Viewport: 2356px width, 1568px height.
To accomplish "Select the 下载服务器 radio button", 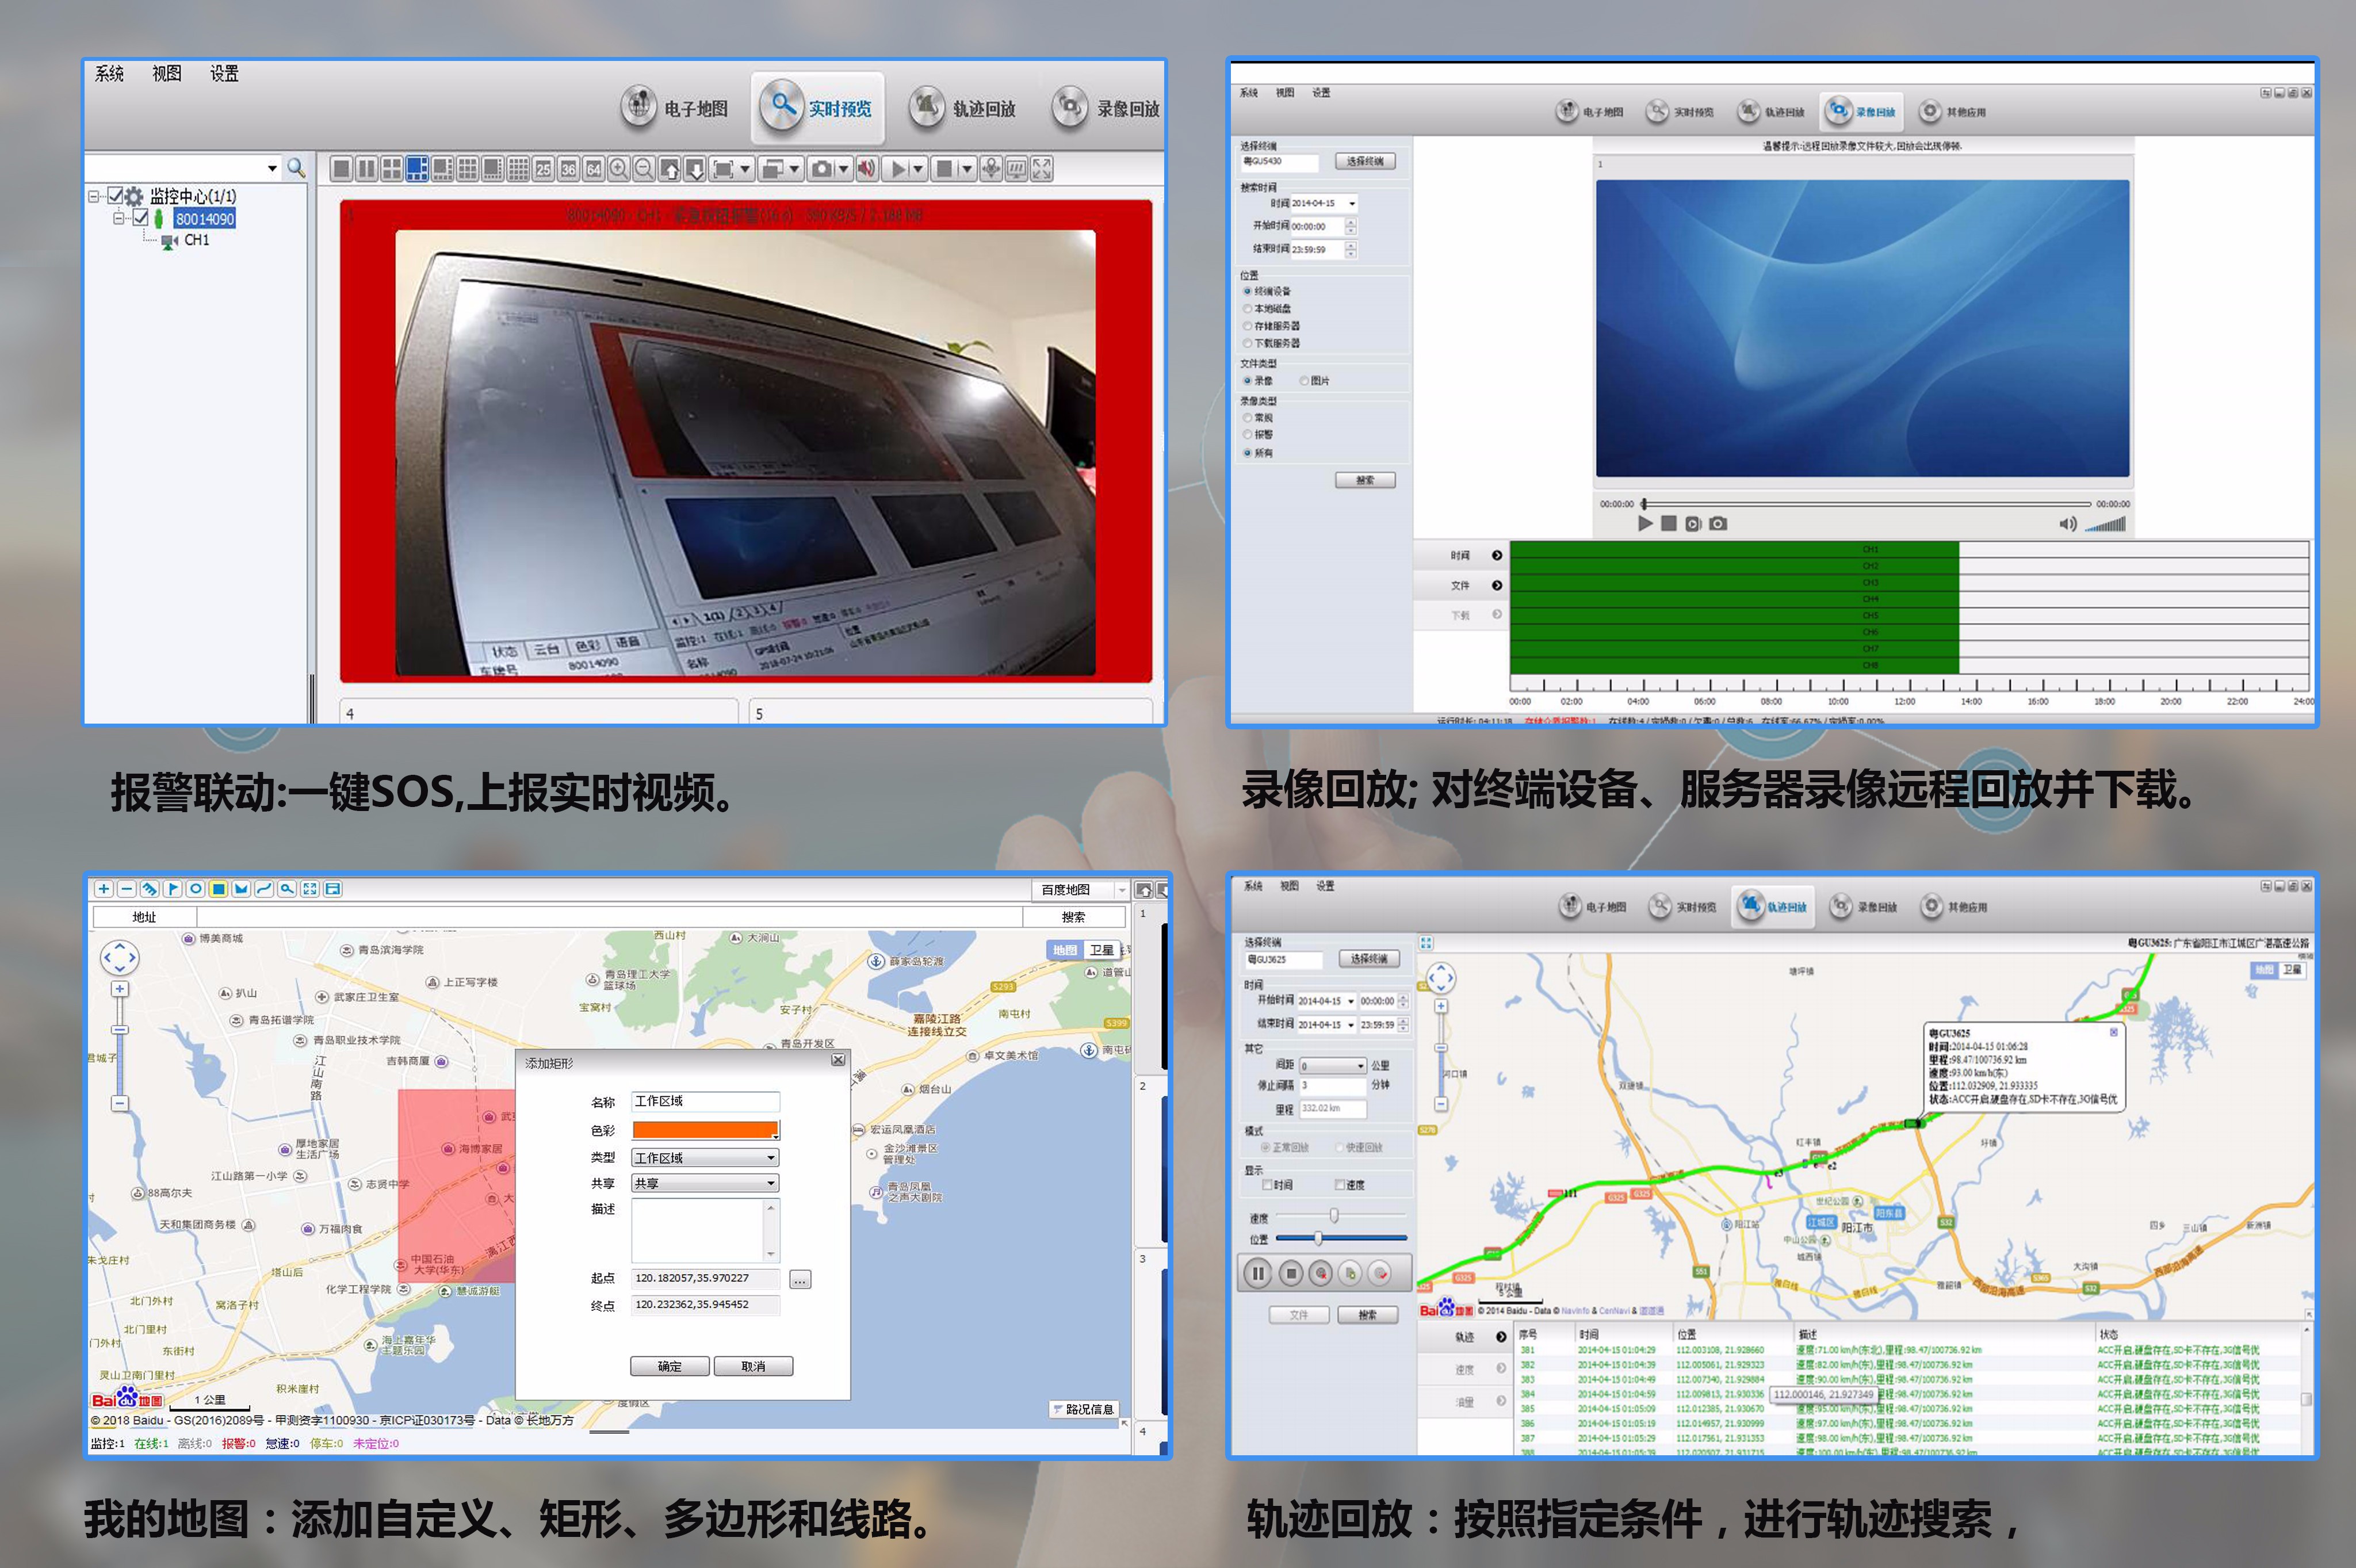I will pyautogui.click(x=1247, y=343).
